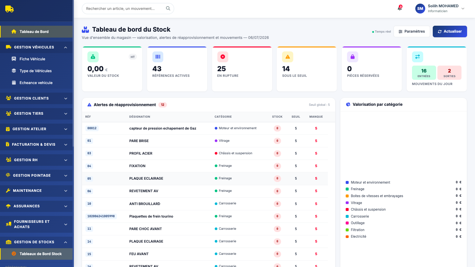Screen dimensions: 475x267
Task: Click the layers icon of Type de Véhicules
Action: click(x=14, y=71)
